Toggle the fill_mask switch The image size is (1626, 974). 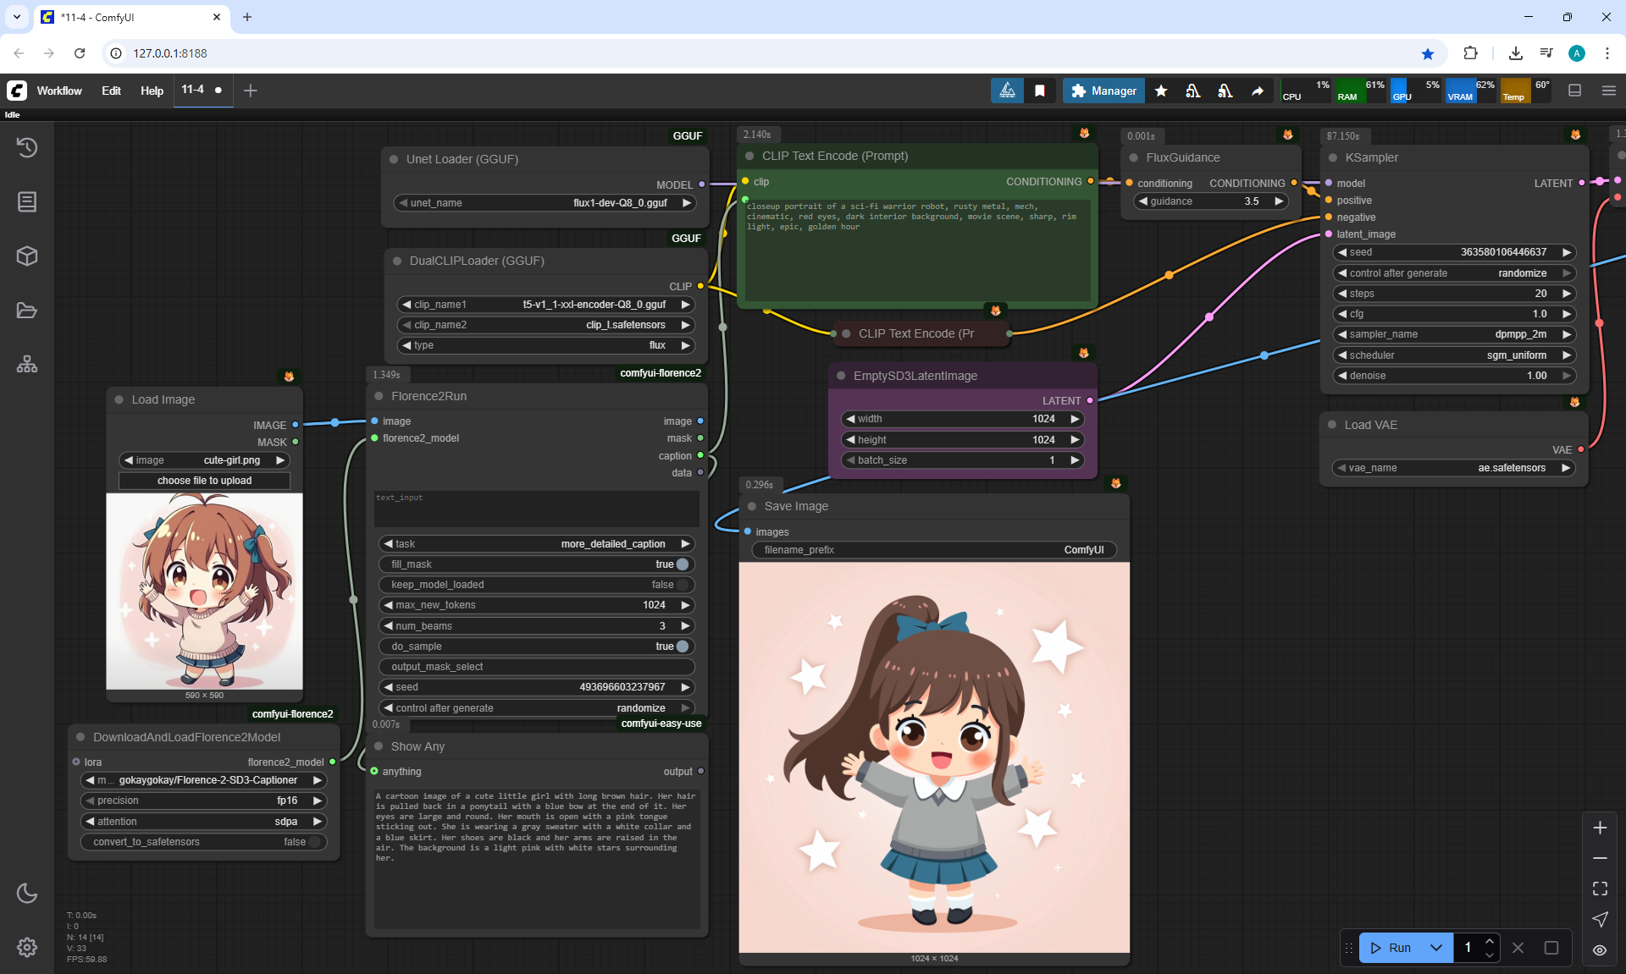coord(682,564)
